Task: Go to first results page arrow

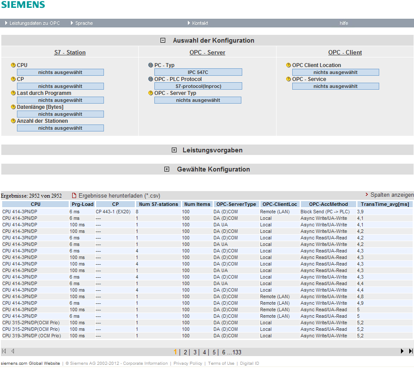Action: point(4,351)
